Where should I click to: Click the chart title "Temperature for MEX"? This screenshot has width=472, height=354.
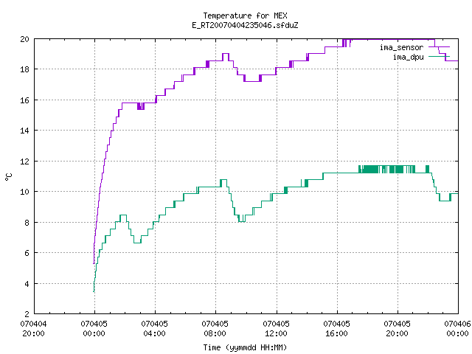point(245,15)
